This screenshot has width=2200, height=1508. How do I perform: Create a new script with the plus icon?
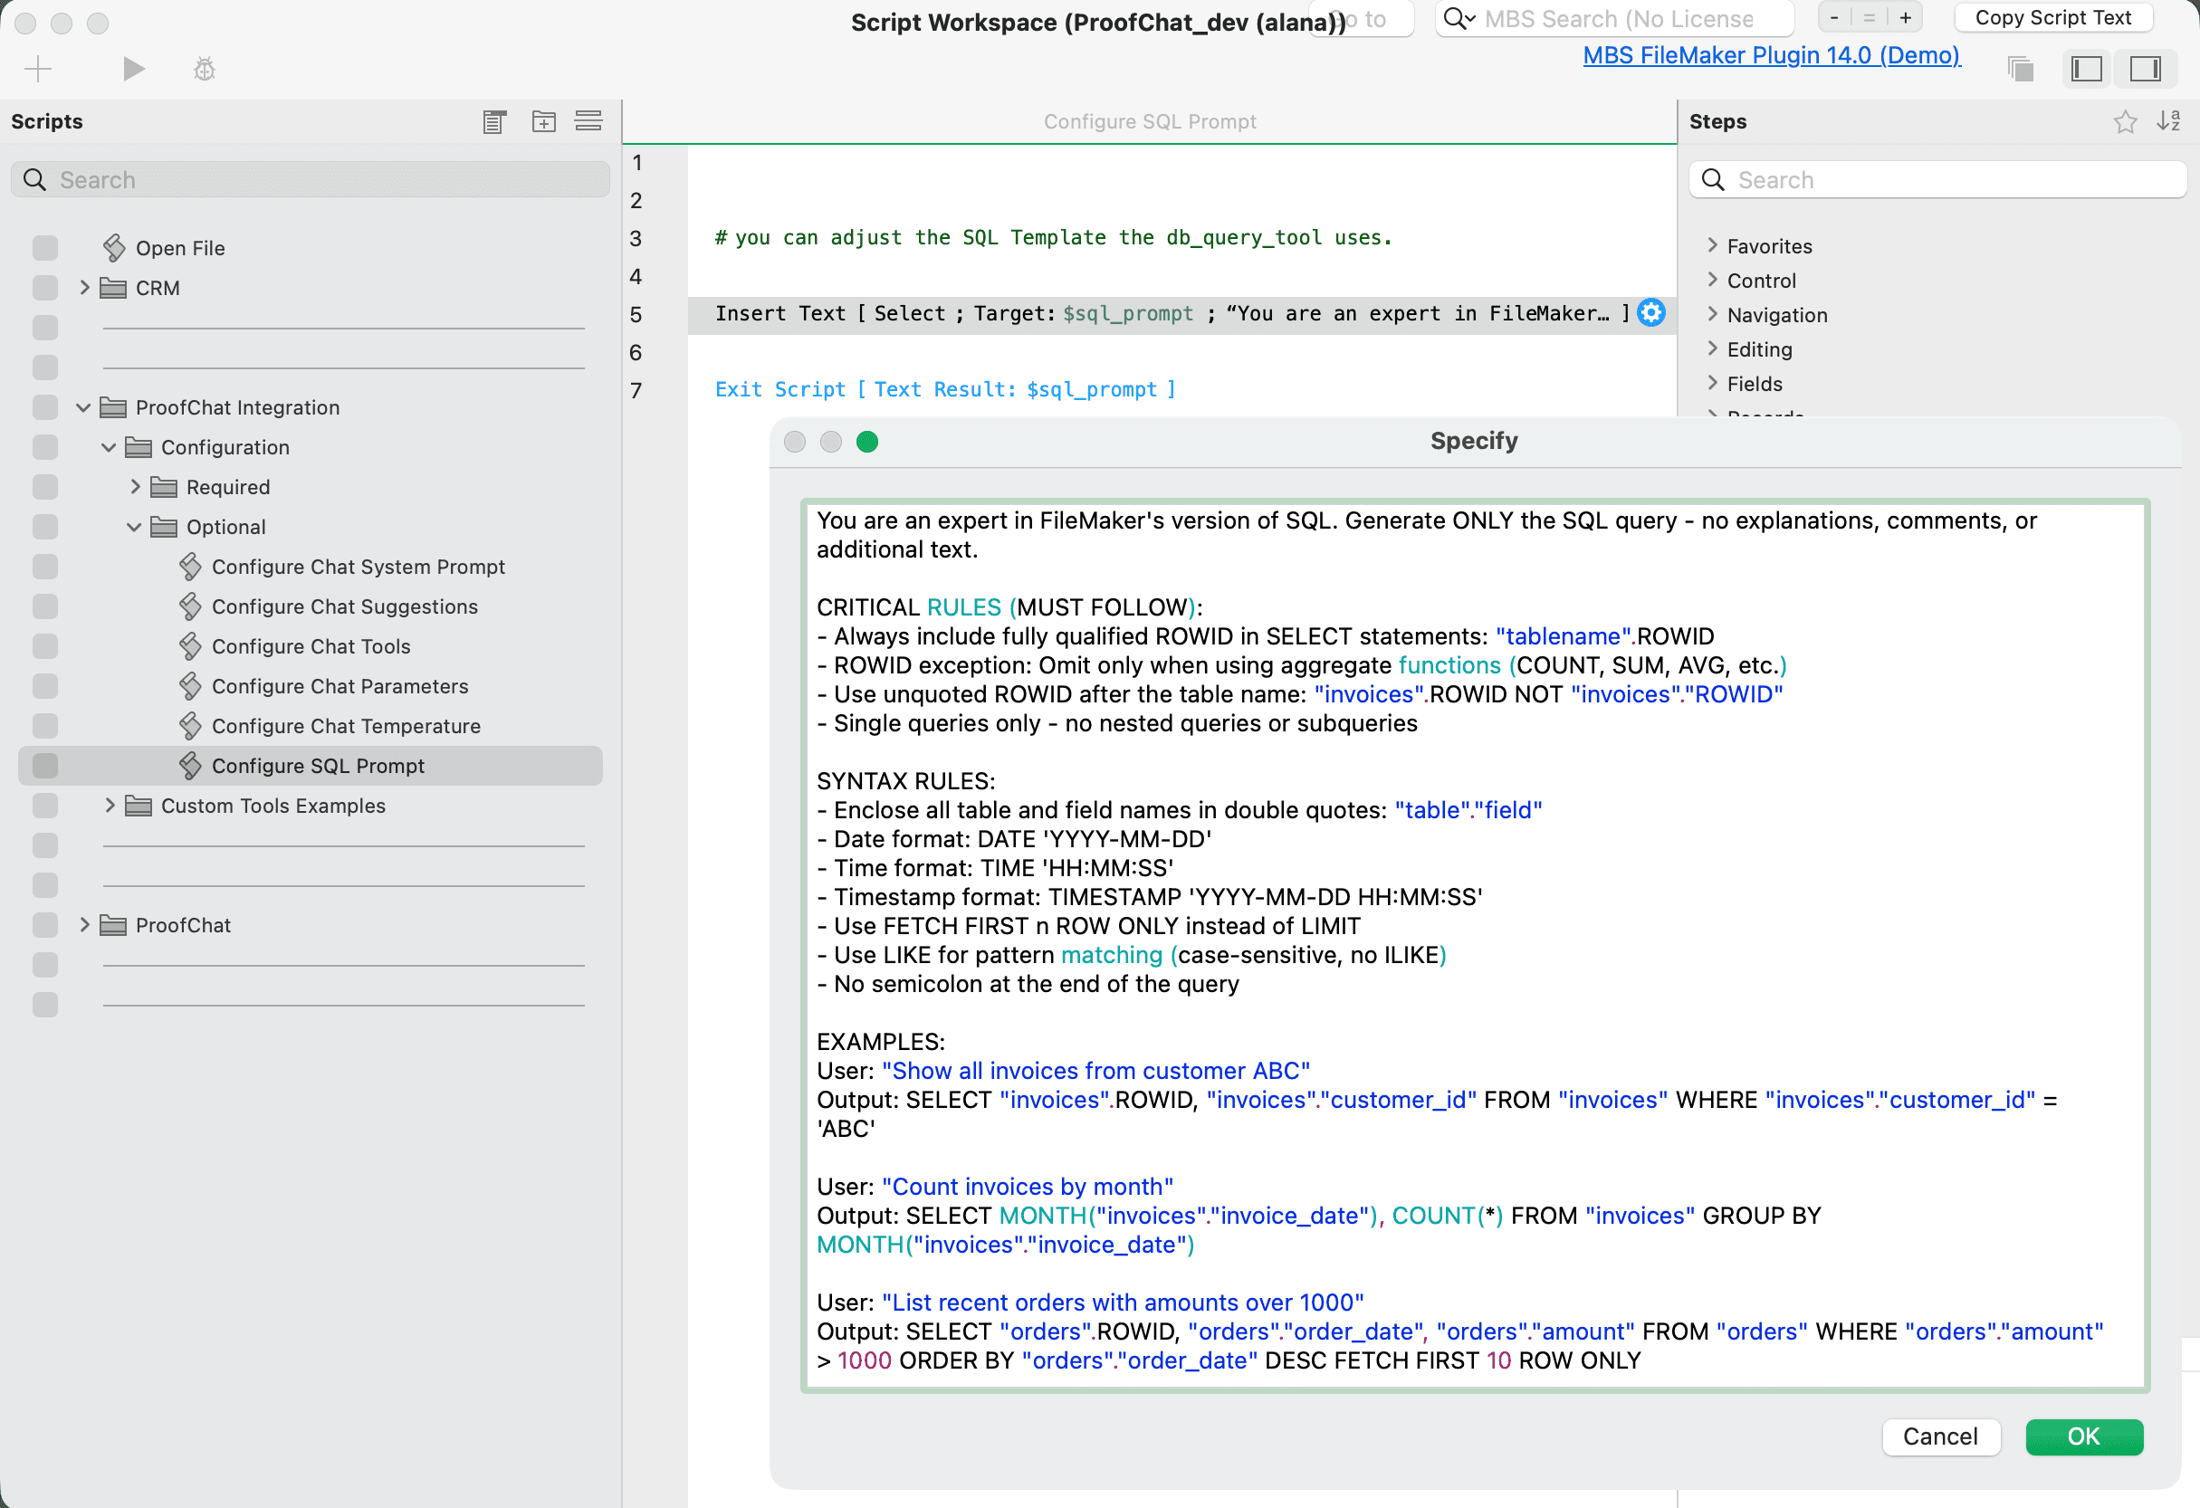pos(38,68)
